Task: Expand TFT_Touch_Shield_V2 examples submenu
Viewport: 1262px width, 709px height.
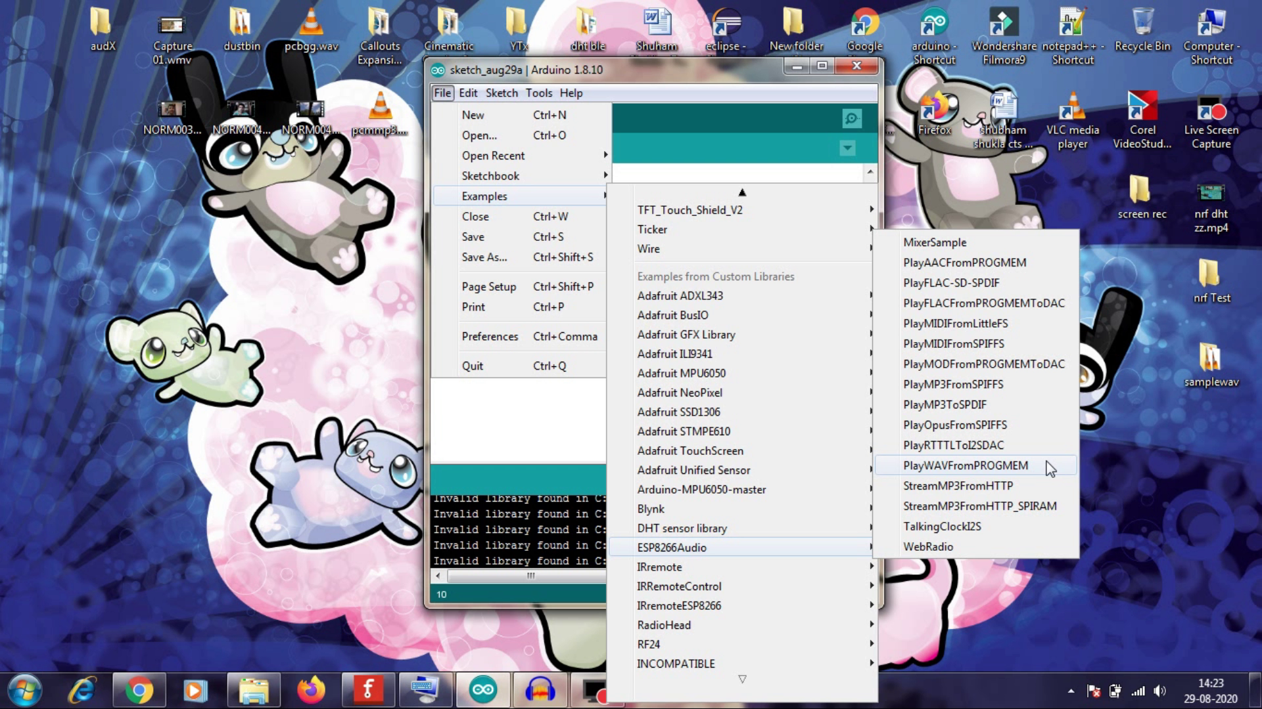Action: [743, 210]
